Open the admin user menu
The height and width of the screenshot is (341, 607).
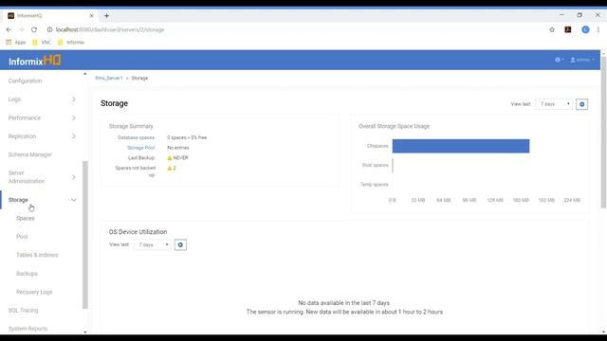(581, 60)
